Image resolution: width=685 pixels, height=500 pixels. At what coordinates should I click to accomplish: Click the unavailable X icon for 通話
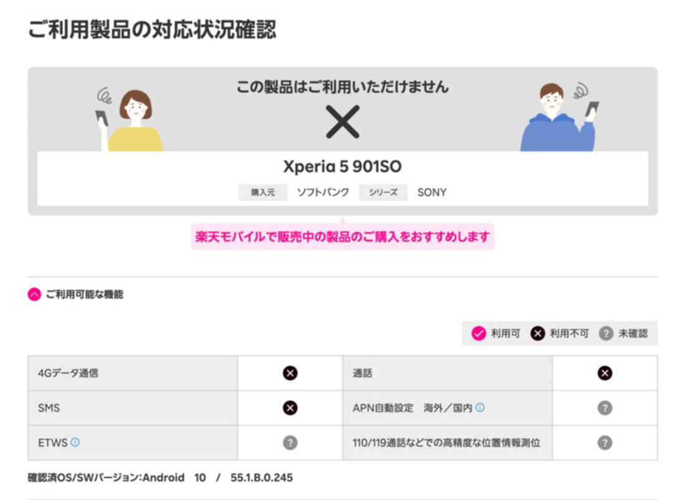pyautogui.click(x=605, y=373)
